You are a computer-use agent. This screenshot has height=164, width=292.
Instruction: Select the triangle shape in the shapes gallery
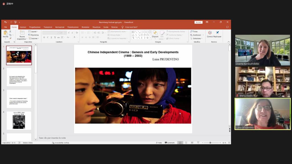click(133, 35)
